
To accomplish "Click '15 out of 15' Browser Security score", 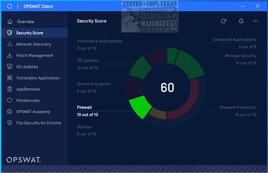I will (246, 63).
